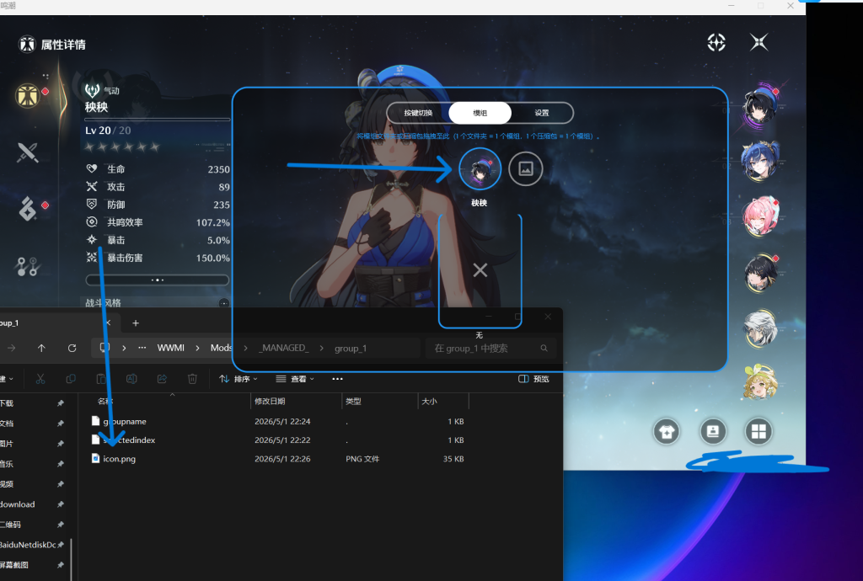The height and width of the screenshot is (581, 863).
Task: Click the Share icon in Explorer toolbar
Action: [x=162, y=379]
